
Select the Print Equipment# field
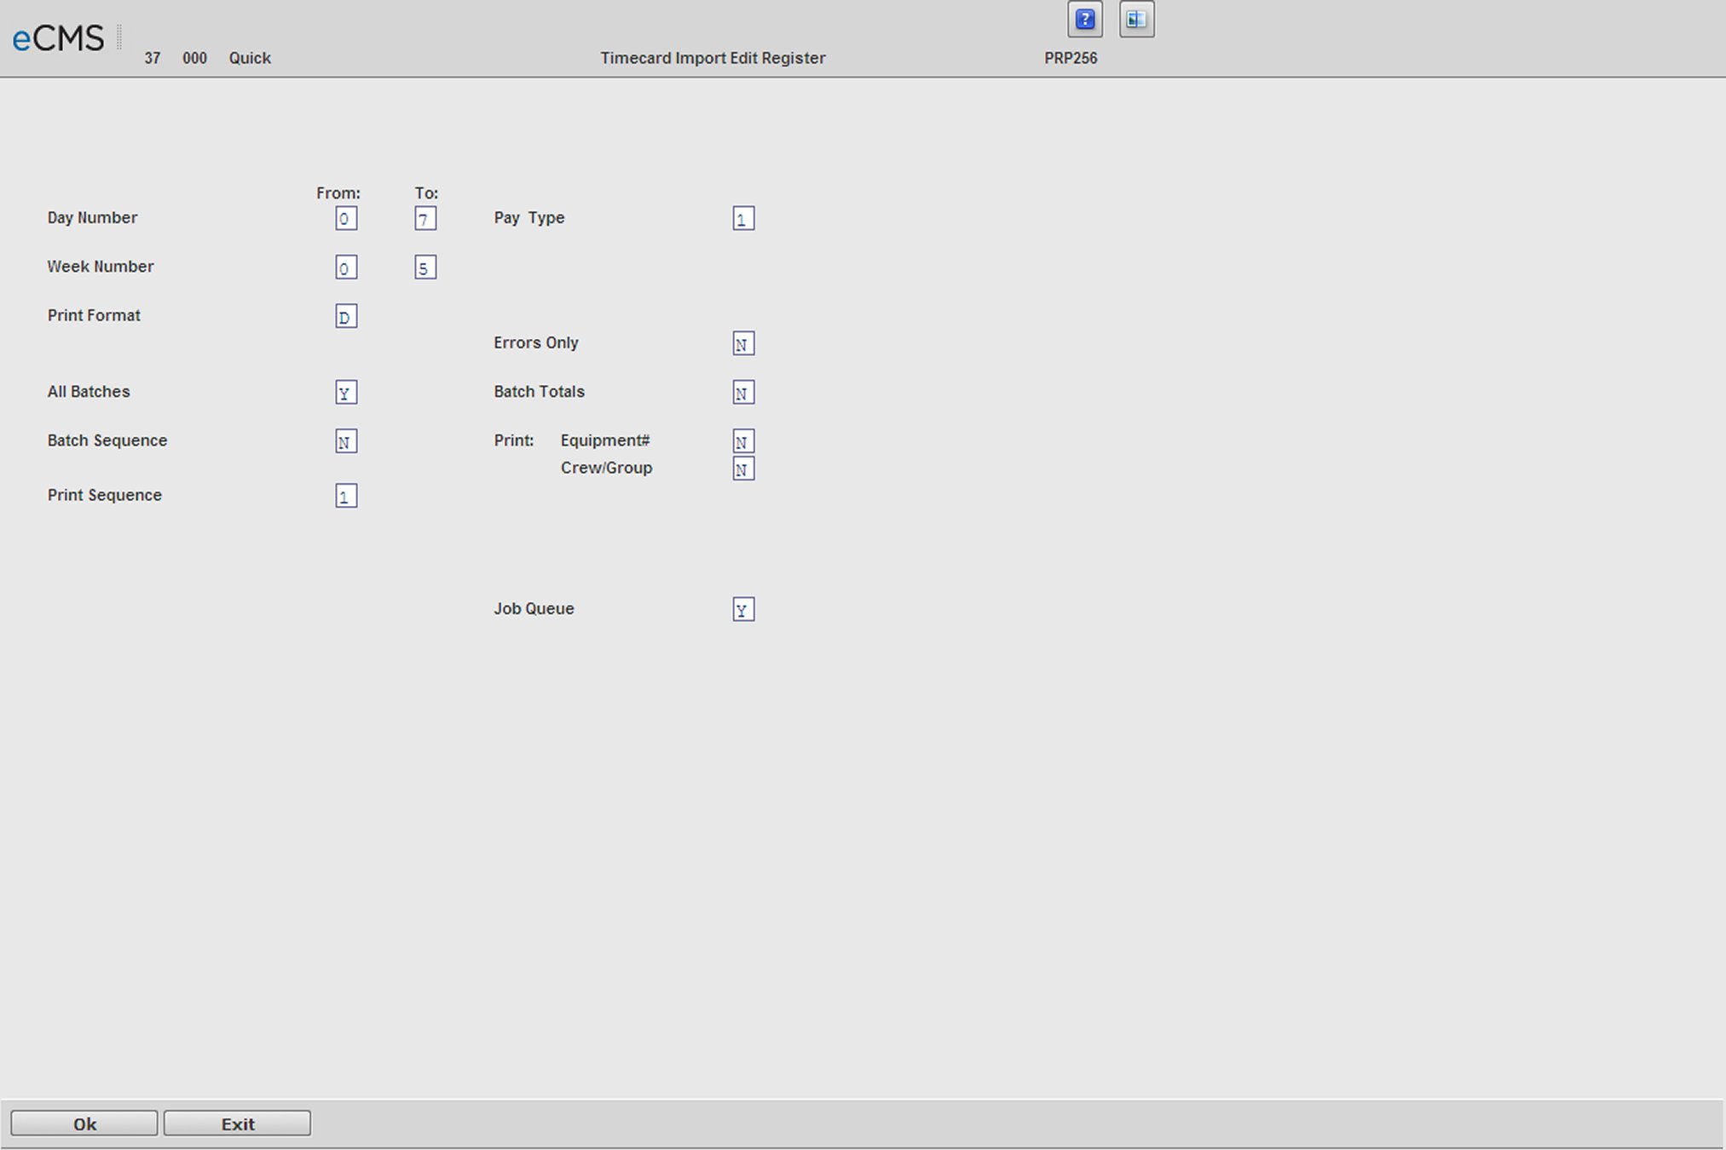(743, 441)
